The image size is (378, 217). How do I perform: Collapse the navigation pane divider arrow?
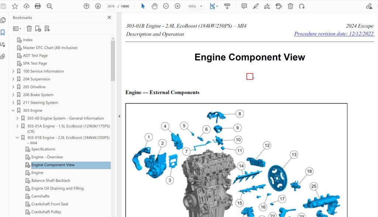[x=119, y=116]
